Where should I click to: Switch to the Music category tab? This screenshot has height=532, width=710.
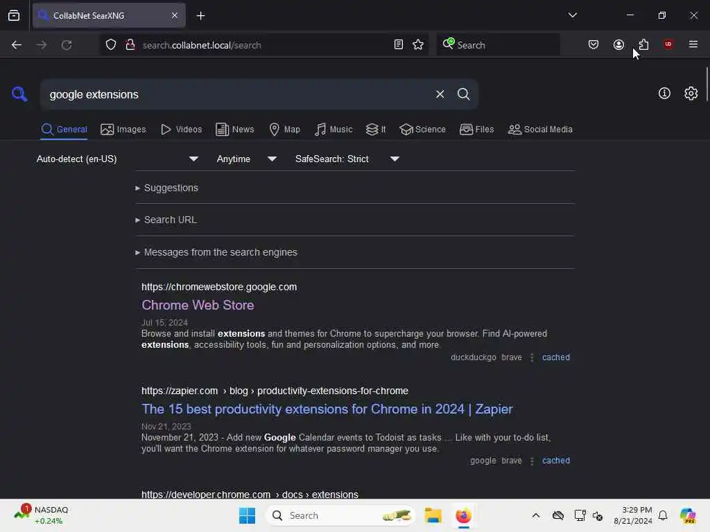334,130
